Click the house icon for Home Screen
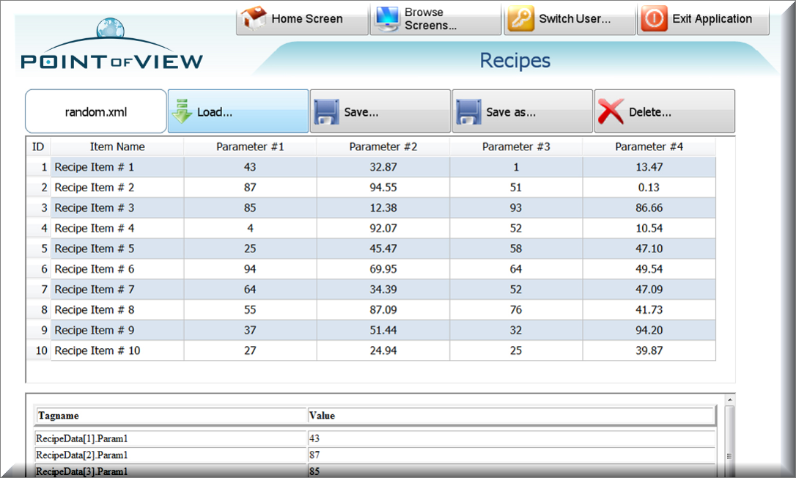 254,19
